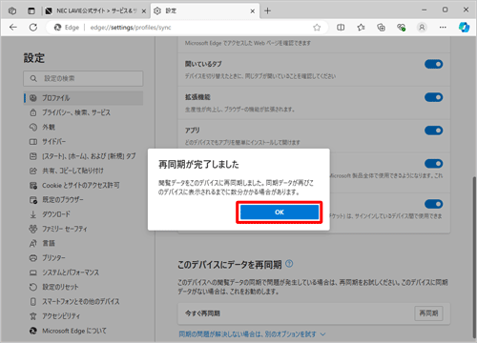Open Collections icon in toolbar
Viewport: 477px width, 343px height.
click(381, 28)
